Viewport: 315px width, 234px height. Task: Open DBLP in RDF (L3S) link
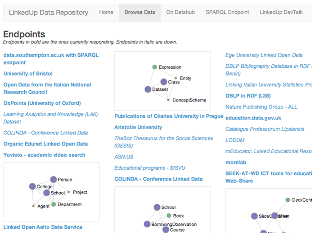coord(248,96)
